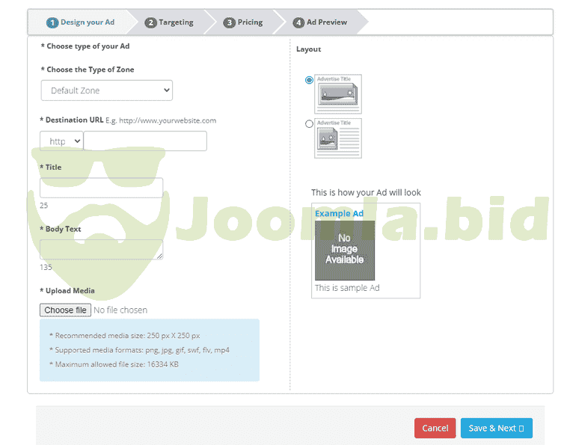This screenshot has height=445, width=561.
Task: Click the No Image Available placeholder
Action: coord(344,250)
